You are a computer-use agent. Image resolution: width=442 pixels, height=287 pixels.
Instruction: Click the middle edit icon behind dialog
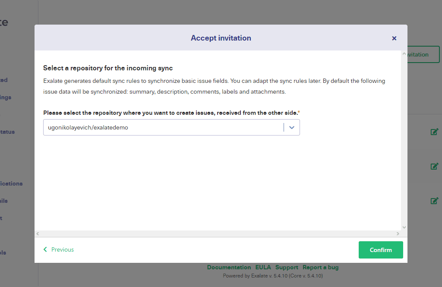pos(434,166)
